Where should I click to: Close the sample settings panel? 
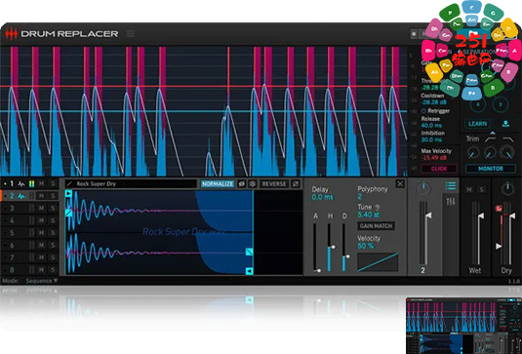click(x=400, y=183)
